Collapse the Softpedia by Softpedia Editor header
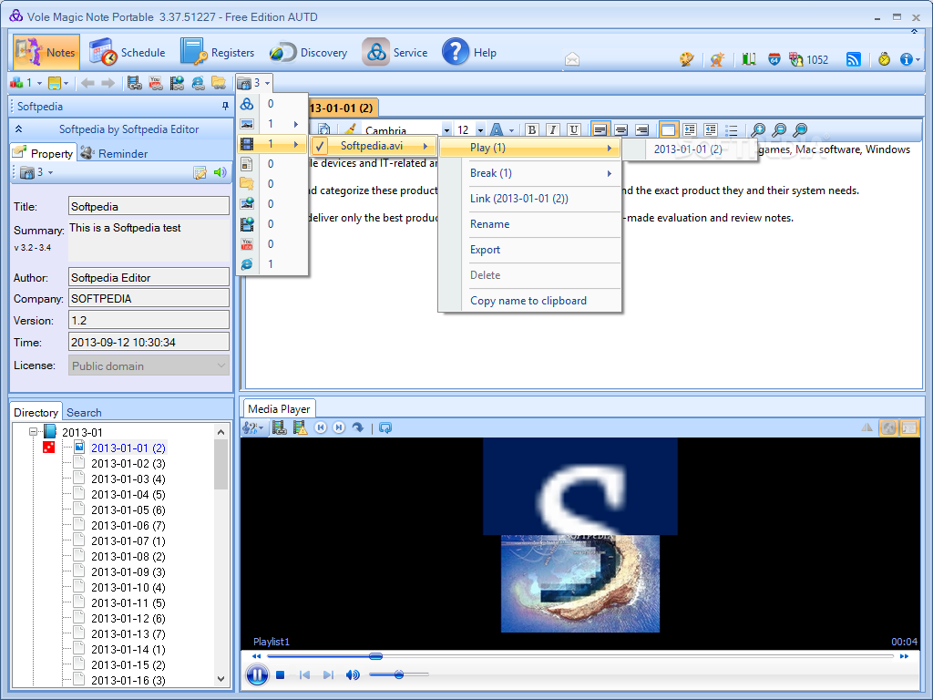The width and height of the screenshot is (933, 700). (x=18, y=129)
